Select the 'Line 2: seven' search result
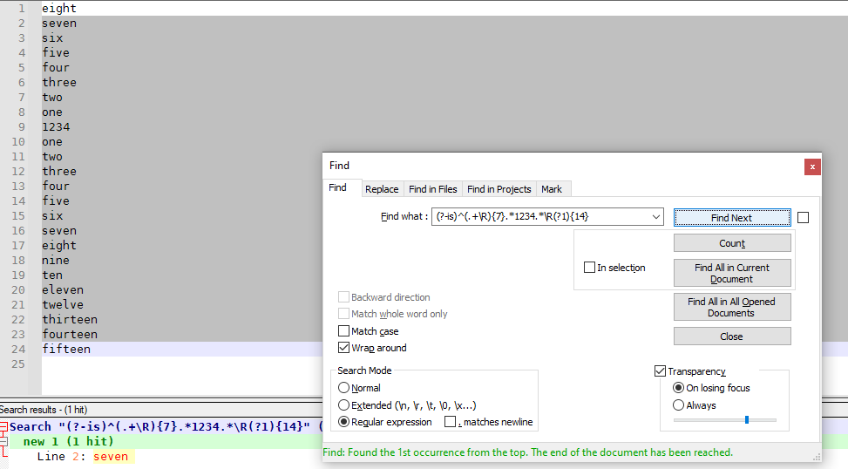Viewport: 848px width, 469px height. click(83, 457)
